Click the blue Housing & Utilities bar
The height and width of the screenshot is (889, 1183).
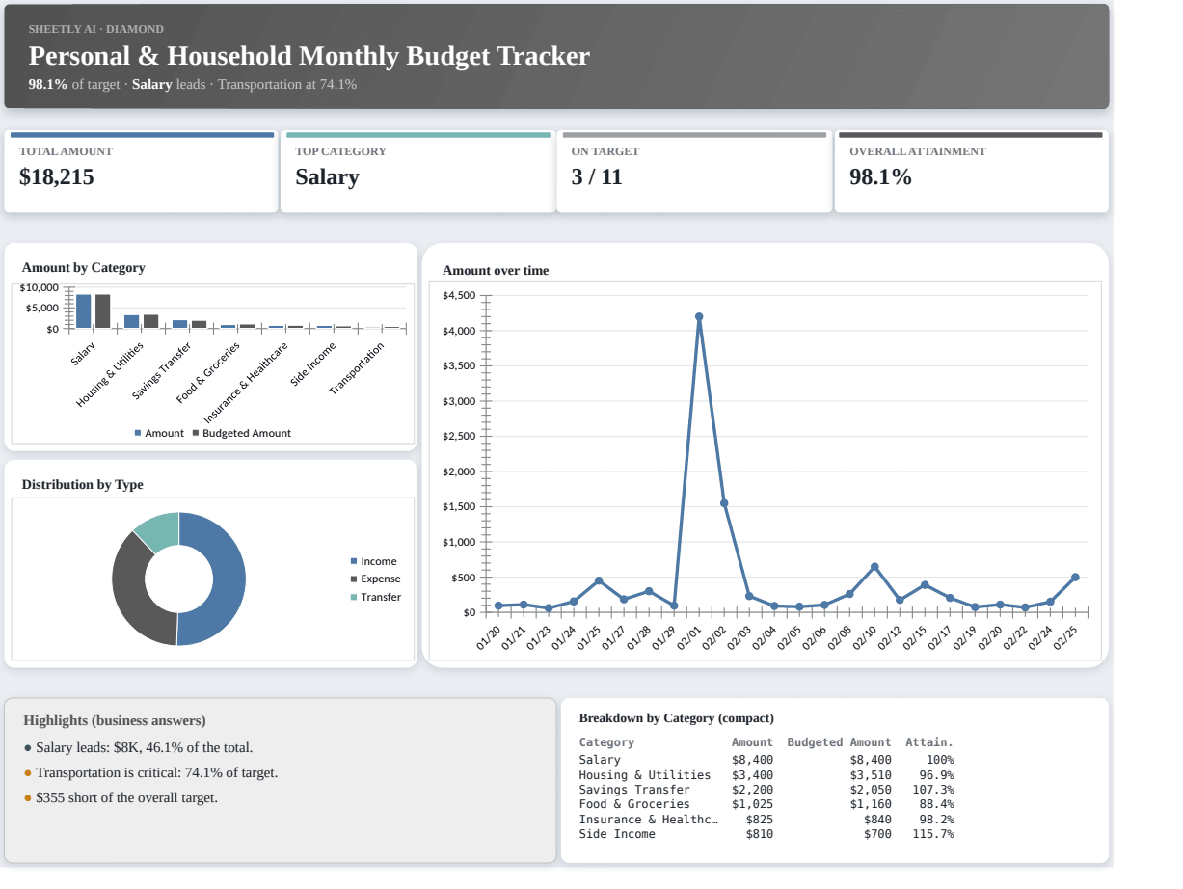(x=132, y=322)
